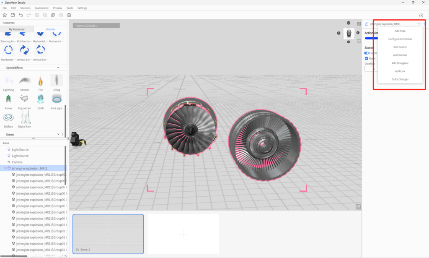Click the Scatter Duration input field

tap(371, 68)
